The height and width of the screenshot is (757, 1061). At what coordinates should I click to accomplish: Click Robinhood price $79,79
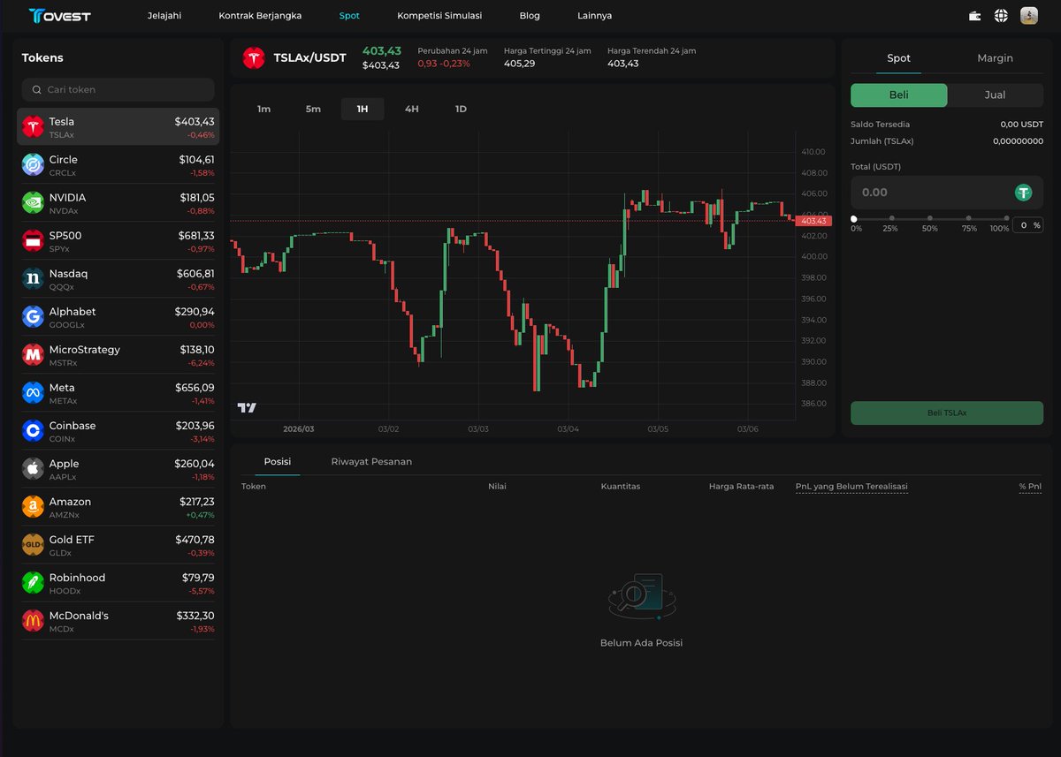(x=198, y=578)
